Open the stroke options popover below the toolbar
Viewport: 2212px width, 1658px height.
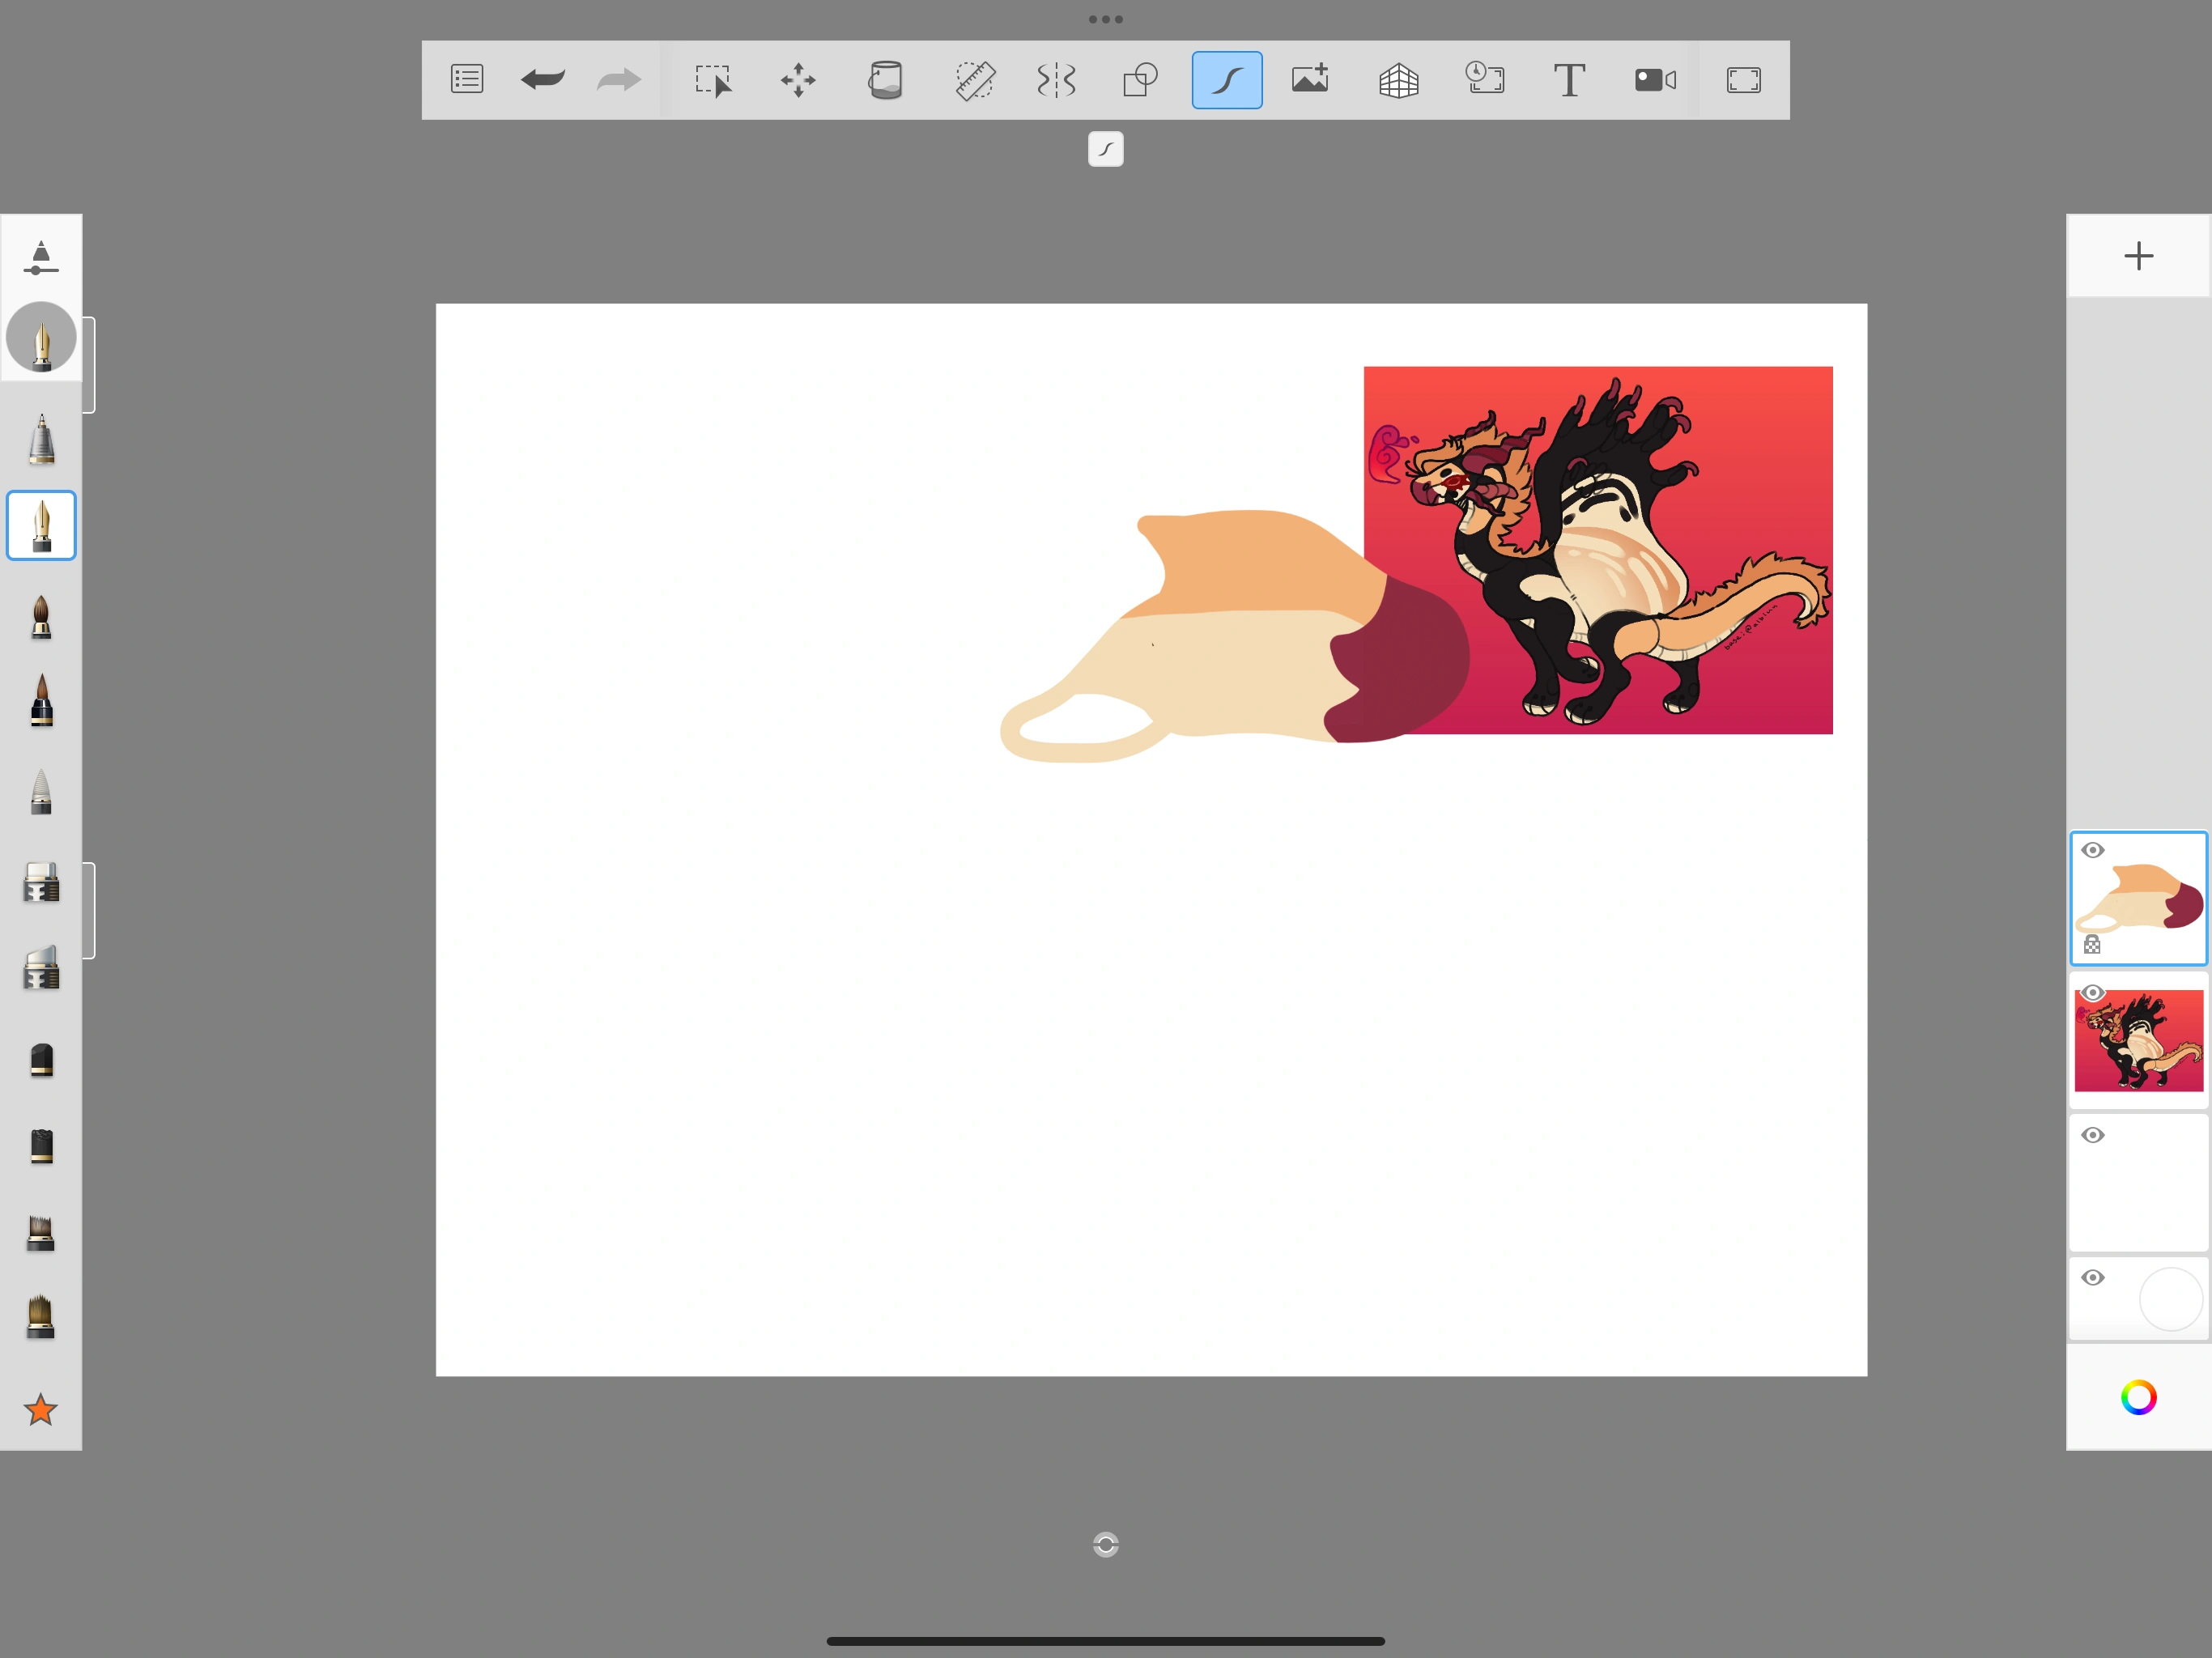point(1105,149)
